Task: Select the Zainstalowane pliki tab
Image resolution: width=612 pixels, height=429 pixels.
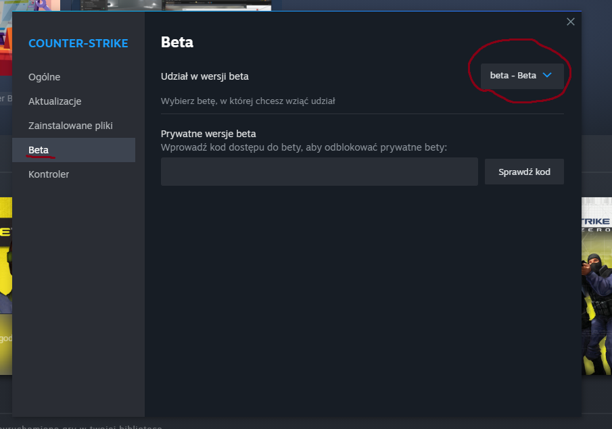Action: [x=74, y=126]
